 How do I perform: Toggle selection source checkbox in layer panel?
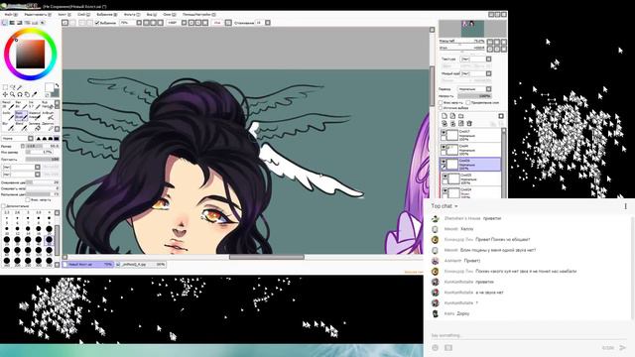click(442, 108)
